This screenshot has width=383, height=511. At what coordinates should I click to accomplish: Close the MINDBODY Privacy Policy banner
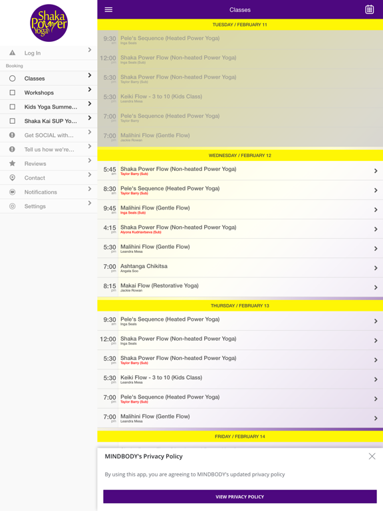point(372,456)
